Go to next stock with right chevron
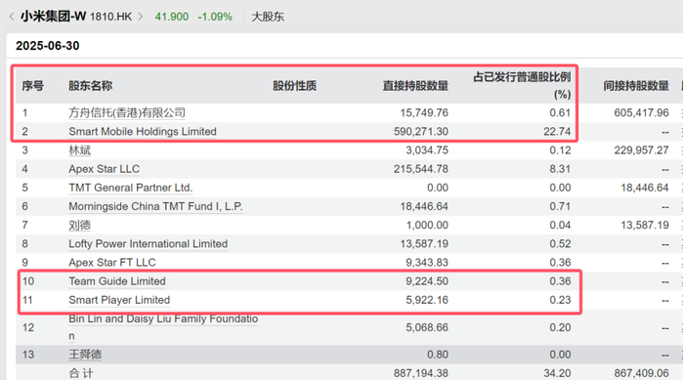This screenshot has height=380, width=684. [x=141, y=17]
